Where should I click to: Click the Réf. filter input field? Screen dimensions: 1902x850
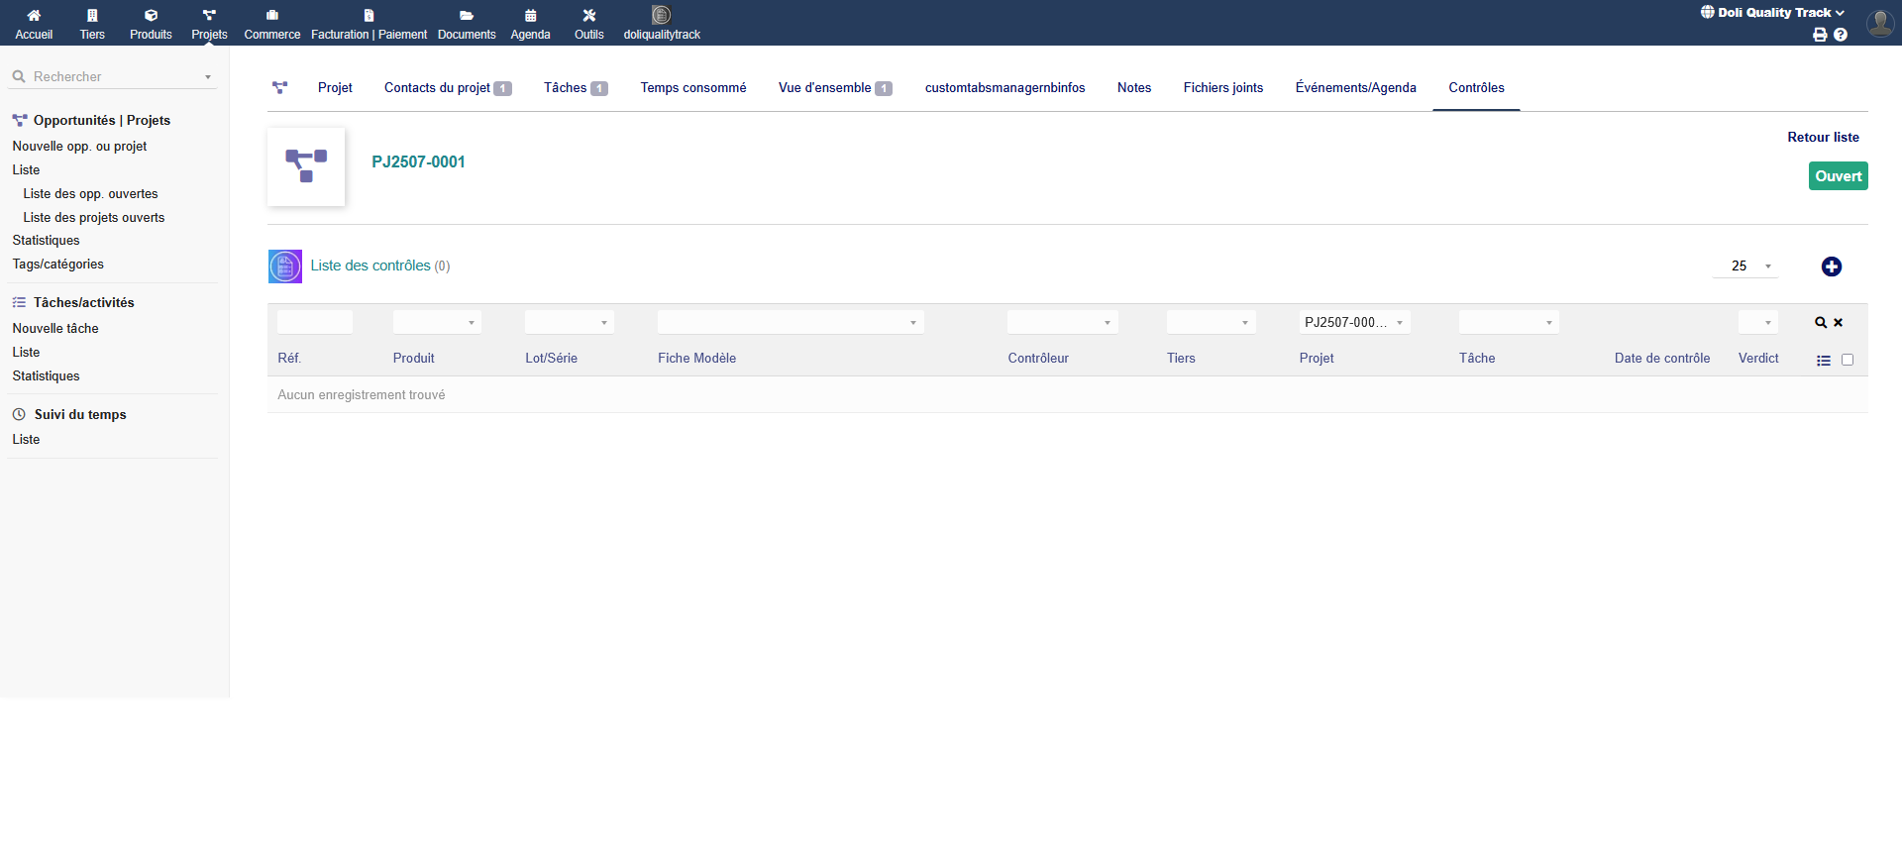click(x=315, y=323)
